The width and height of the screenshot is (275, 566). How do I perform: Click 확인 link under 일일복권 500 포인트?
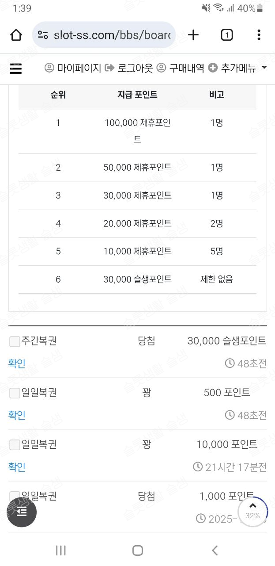click(17, 415)
